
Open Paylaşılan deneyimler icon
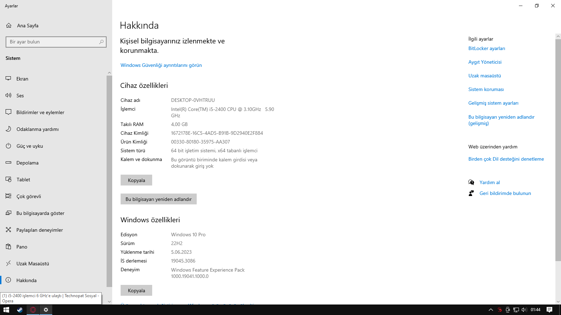tap(8, 230)
